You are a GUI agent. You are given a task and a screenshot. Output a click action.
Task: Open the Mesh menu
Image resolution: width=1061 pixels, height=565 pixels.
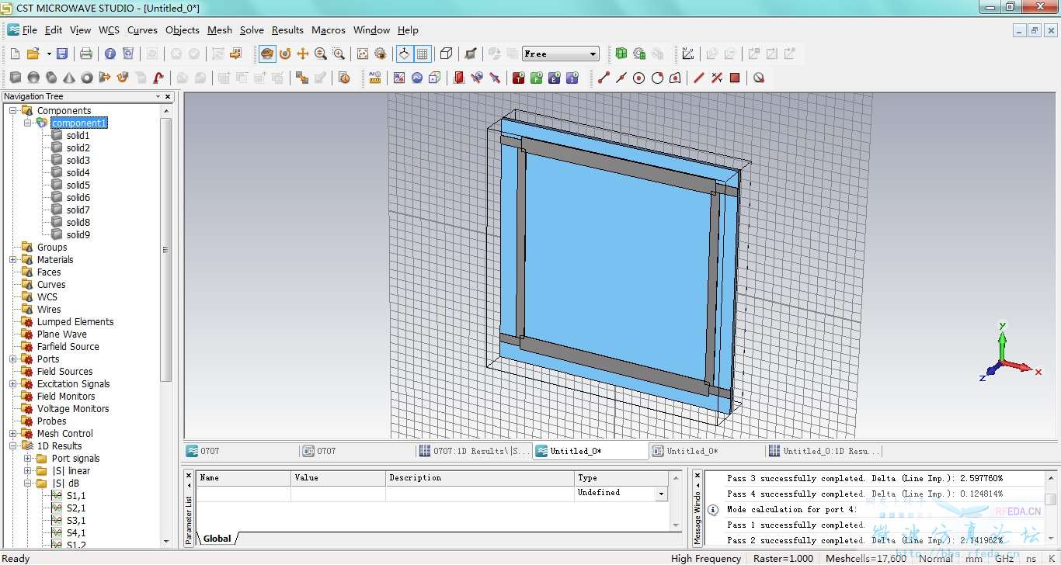(x=220, y=30)
